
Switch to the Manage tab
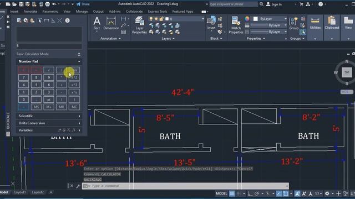click(82, 12)
